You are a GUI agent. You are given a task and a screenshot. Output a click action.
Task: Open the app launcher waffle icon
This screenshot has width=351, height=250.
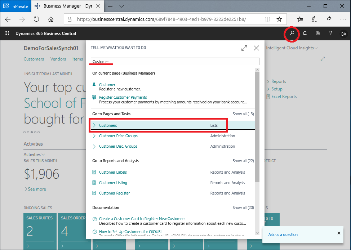click(7, 33)
